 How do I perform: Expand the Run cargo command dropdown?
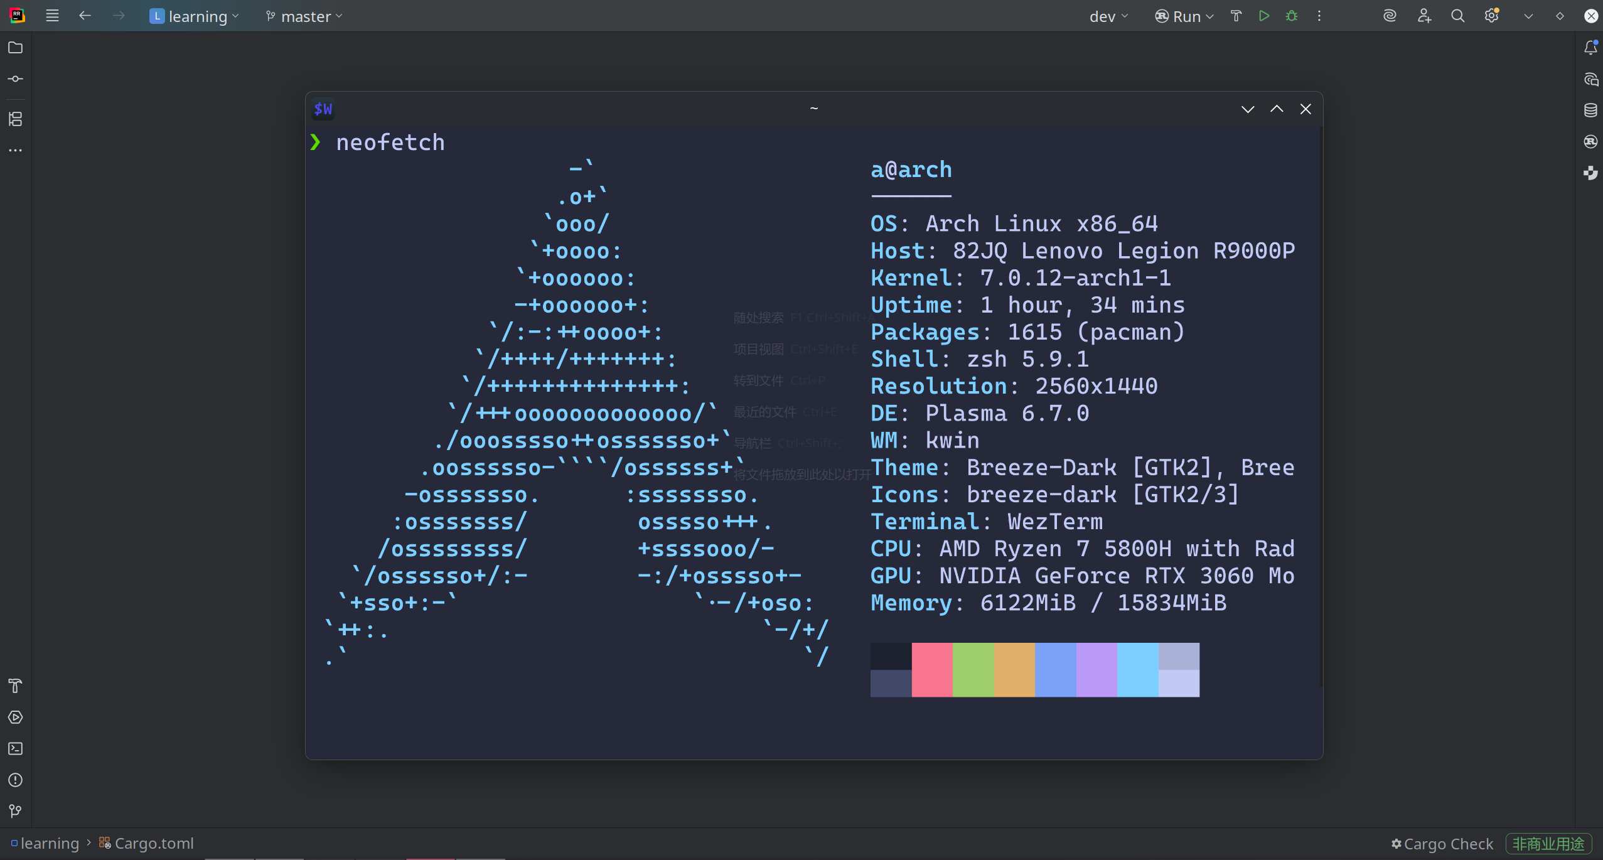1184,16
